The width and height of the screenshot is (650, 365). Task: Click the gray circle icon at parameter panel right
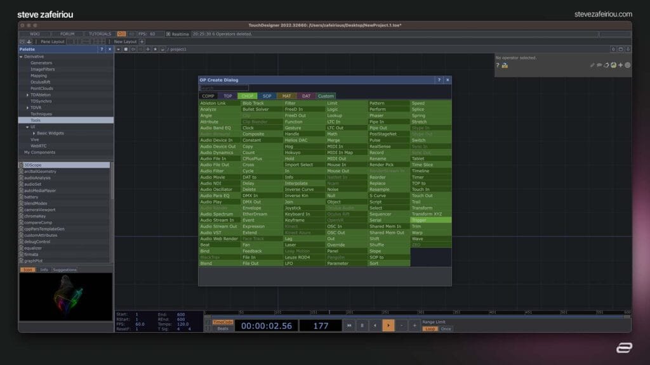(x=628, y=65)
